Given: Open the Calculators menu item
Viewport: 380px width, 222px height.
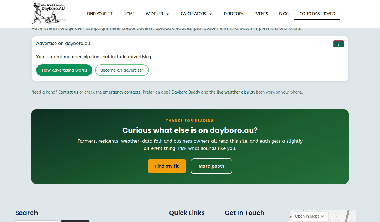Looking at the screenshot, I should [193, 14].
